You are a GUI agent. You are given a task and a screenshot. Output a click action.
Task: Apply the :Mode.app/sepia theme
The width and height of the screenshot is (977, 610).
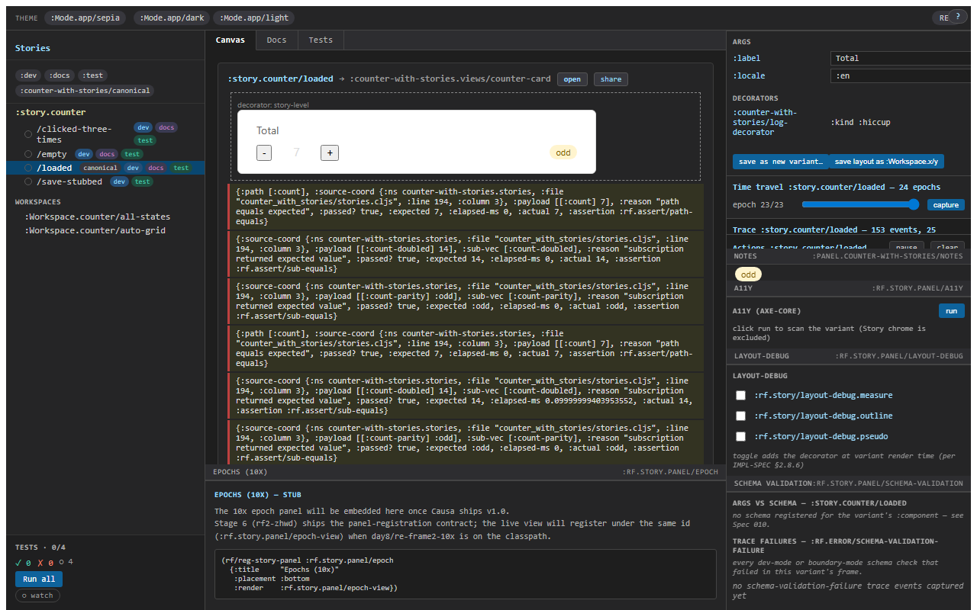pos(85,18)
